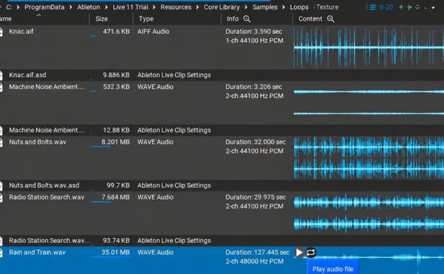This screenshot has width=444, height=274.
Task: Expand the chevron after Core Library
Action: pos(246,7)
